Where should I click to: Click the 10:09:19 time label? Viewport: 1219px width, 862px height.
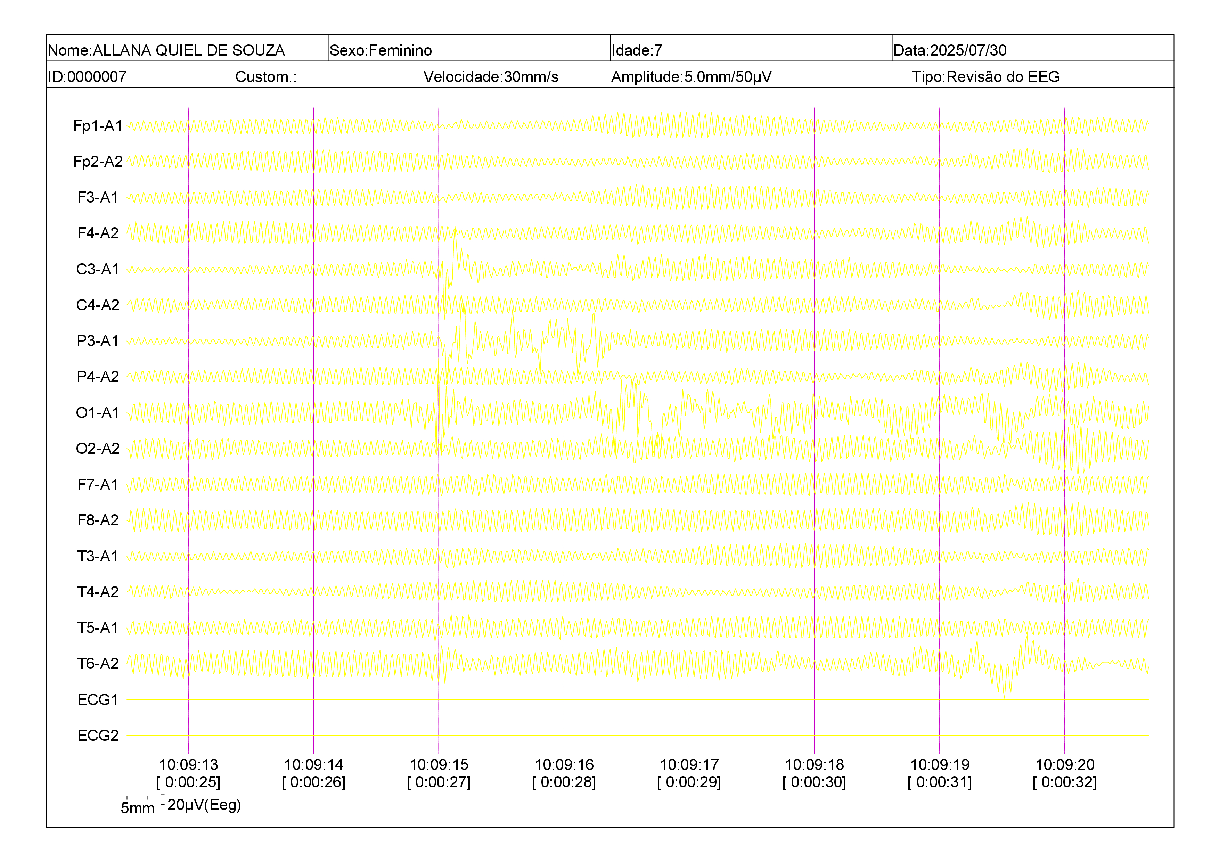pyautogui.click(x=940, y=765)
